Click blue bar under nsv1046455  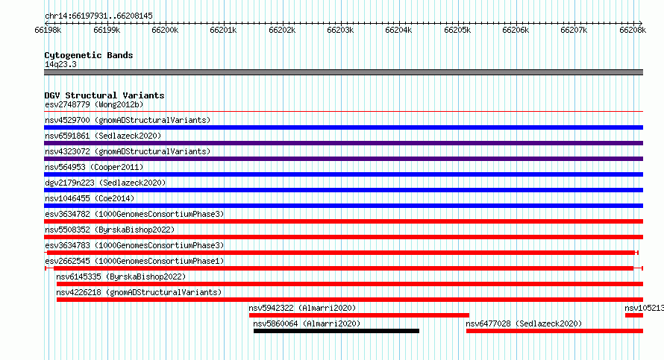pyautogui.click(x=343, y=206)
